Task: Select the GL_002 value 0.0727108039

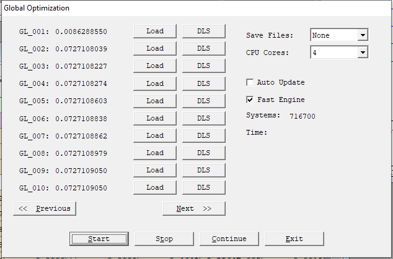Action: coord(81,49)
